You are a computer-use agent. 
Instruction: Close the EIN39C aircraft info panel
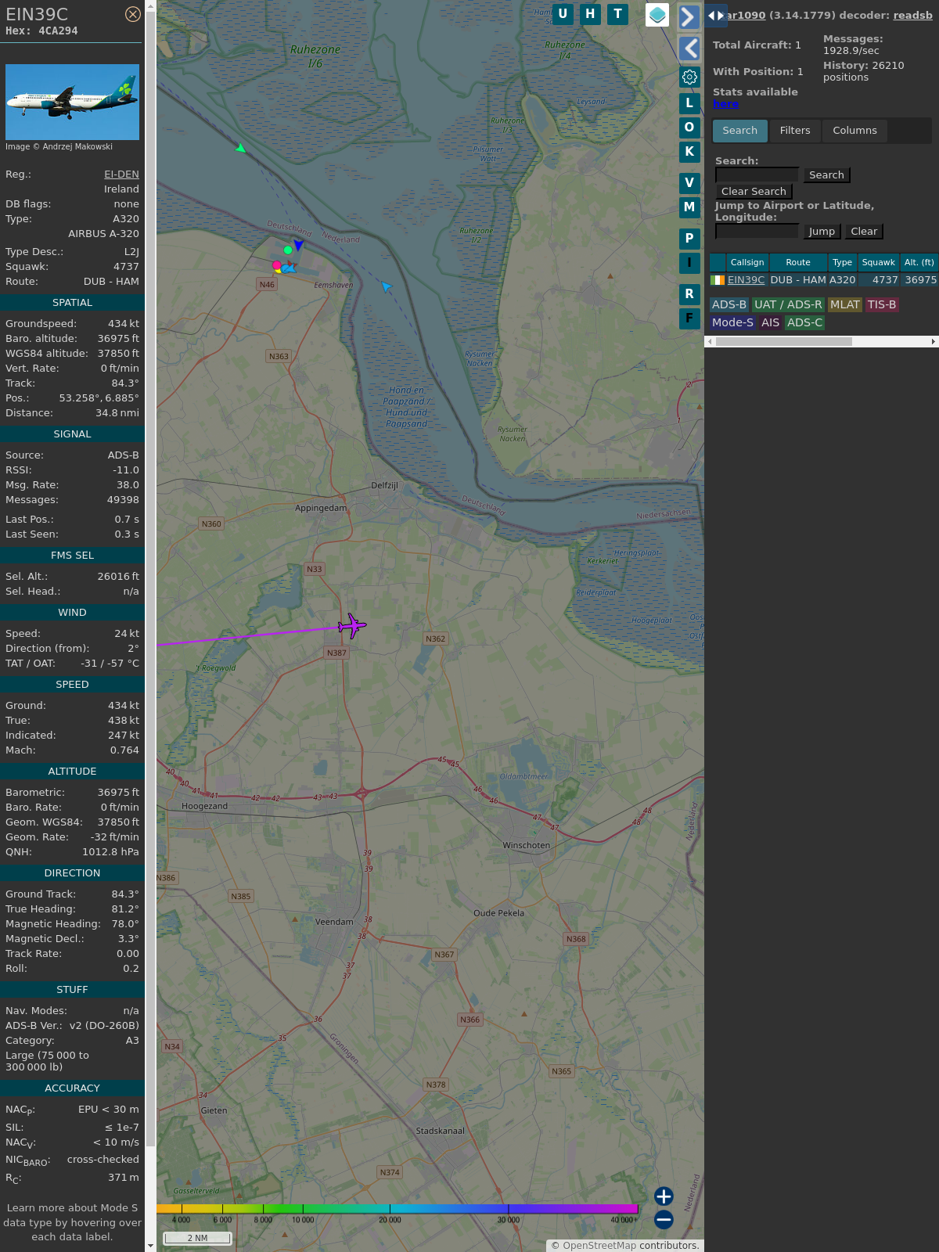(133, 14)
